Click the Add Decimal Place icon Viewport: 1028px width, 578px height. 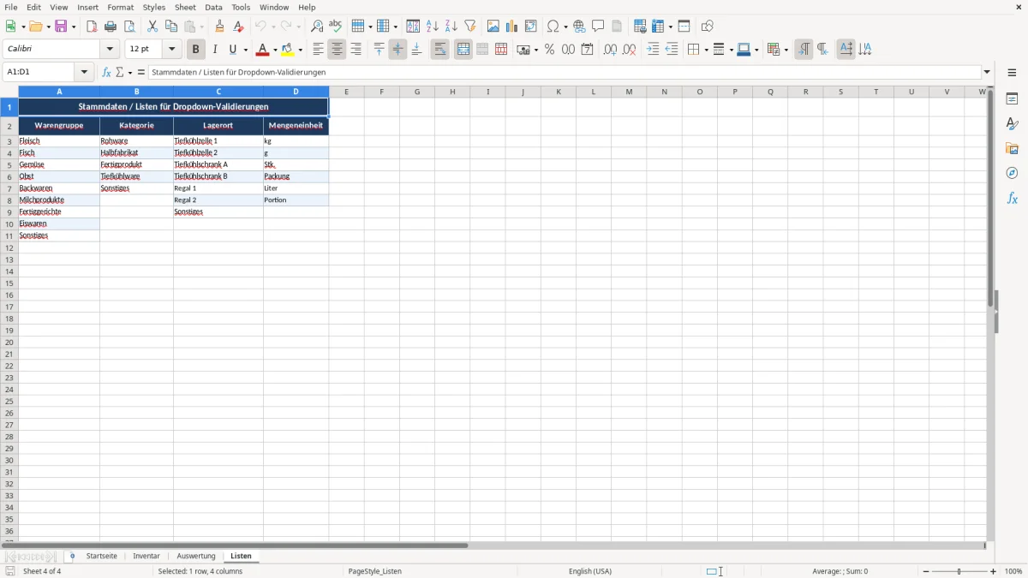click(x=610, y=50)
